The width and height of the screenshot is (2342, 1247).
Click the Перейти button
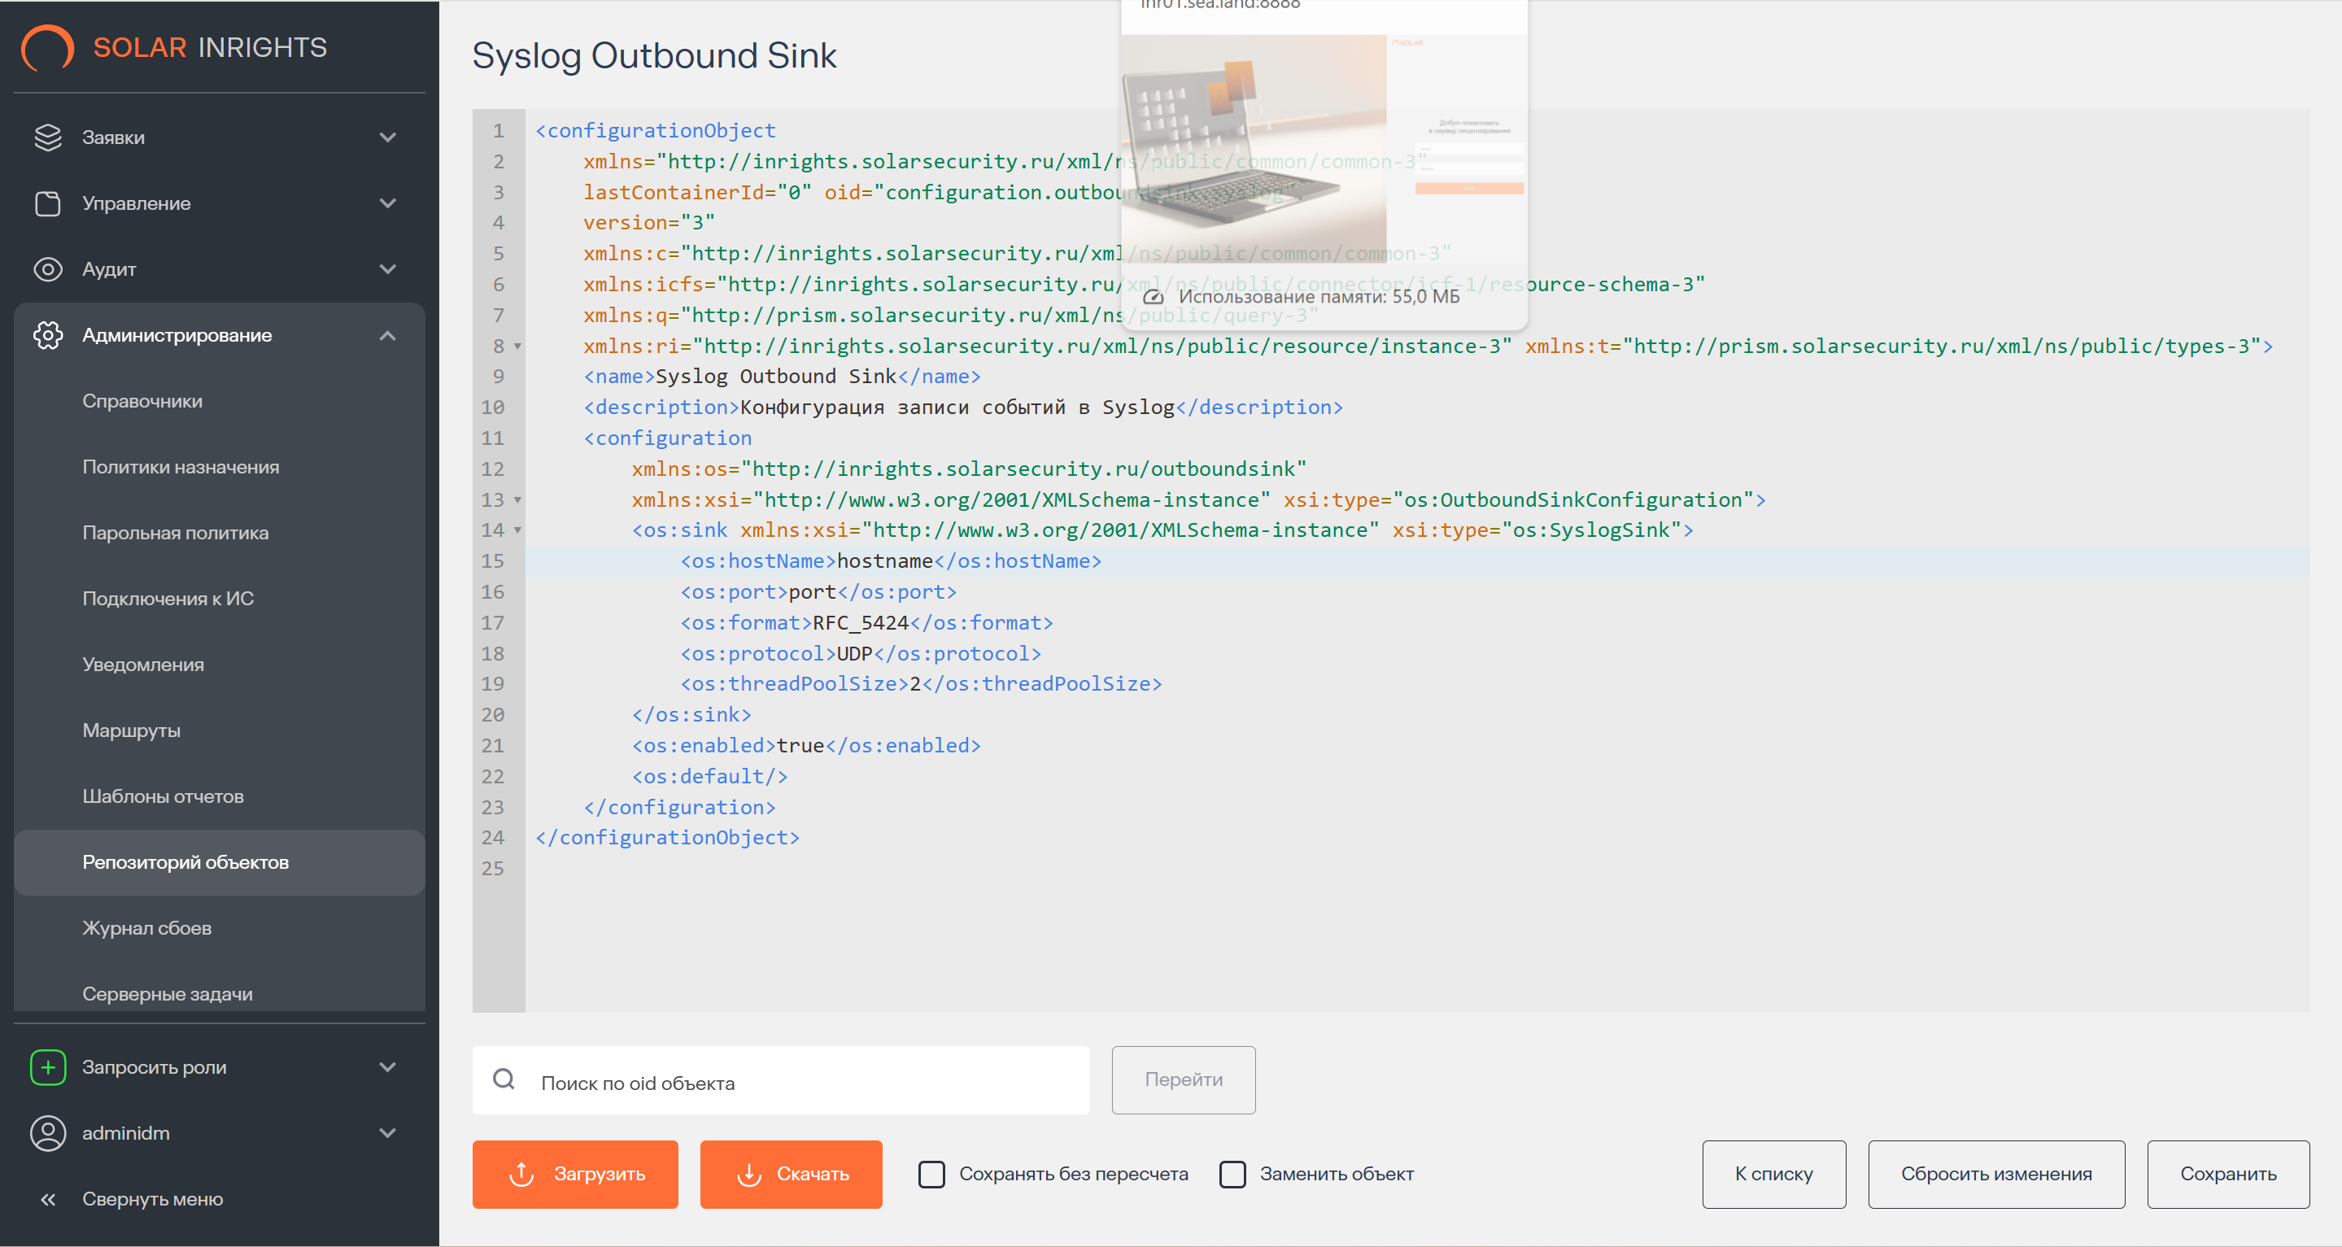(1184, 1079)
